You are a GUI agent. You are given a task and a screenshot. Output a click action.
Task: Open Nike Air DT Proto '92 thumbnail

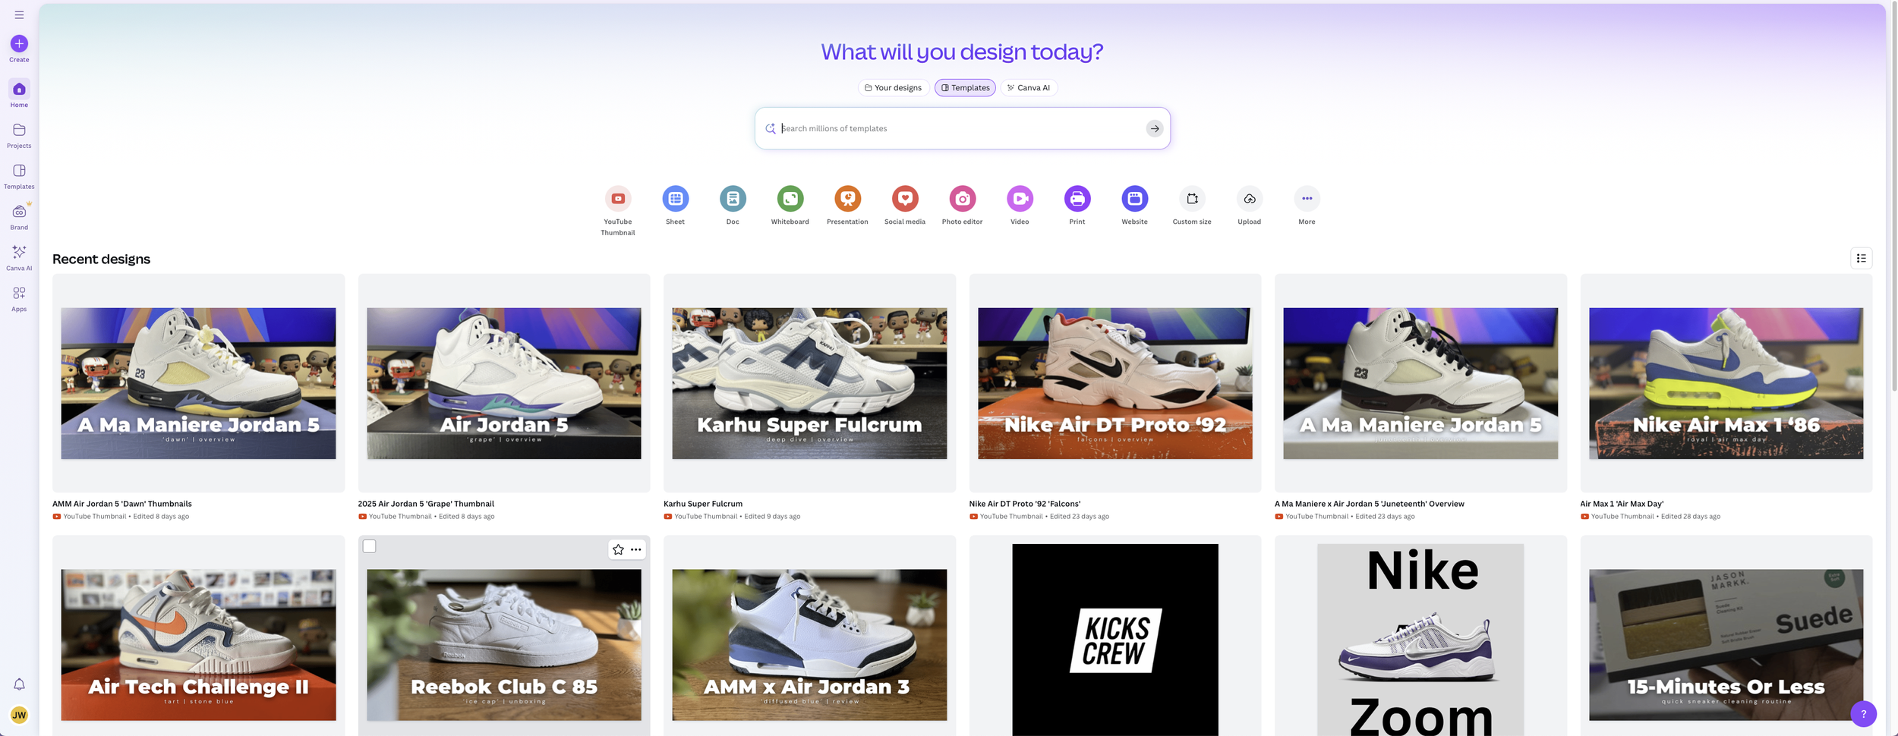pyautogui.click(x=1115, y=383)
